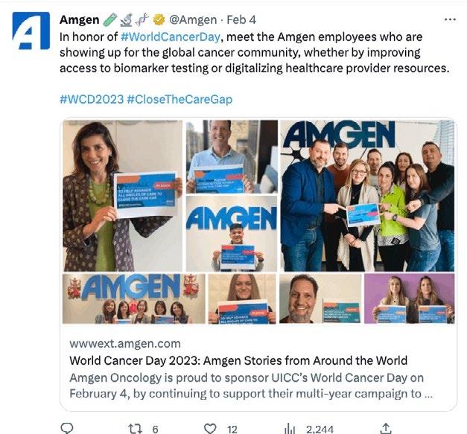This screenshot has width=467, height=434.
Task: Open the photo with purple background
Action: (x=410, y=299)
